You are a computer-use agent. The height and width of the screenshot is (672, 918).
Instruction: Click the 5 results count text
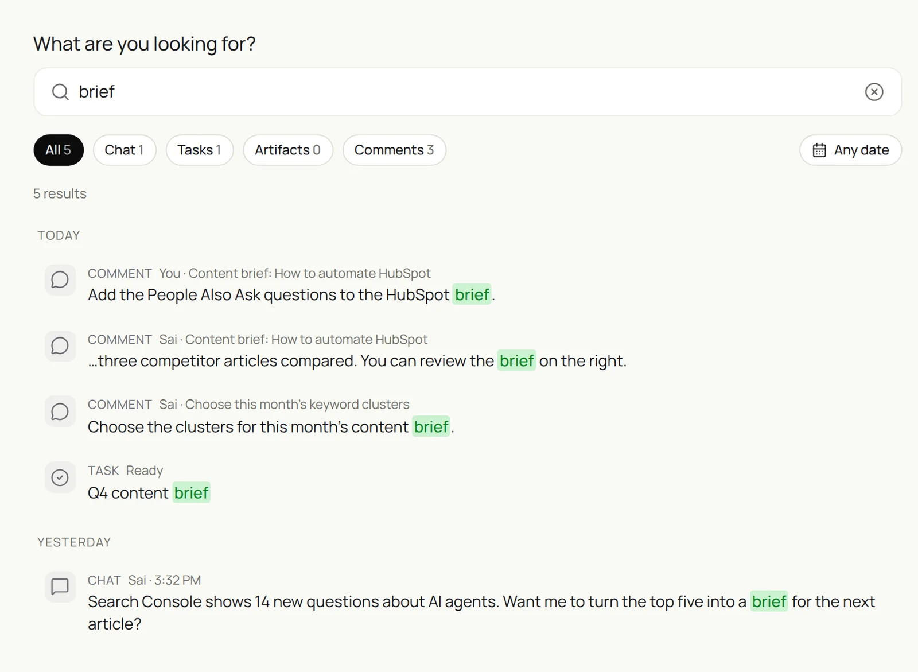point(60,194)
